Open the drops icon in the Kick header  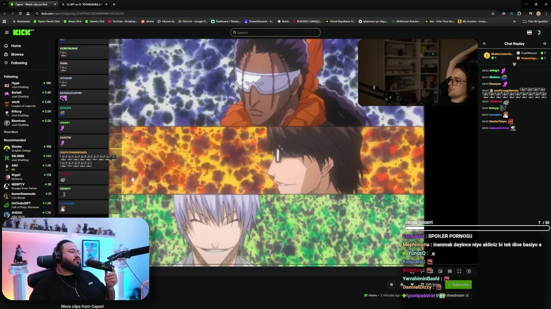529,32
